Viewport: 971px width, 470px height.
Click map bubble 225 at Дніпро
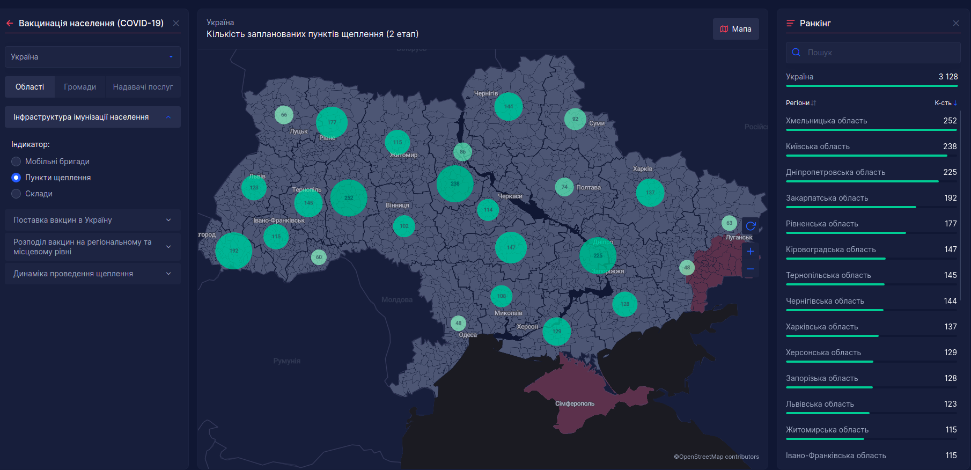tap(598, 255)
